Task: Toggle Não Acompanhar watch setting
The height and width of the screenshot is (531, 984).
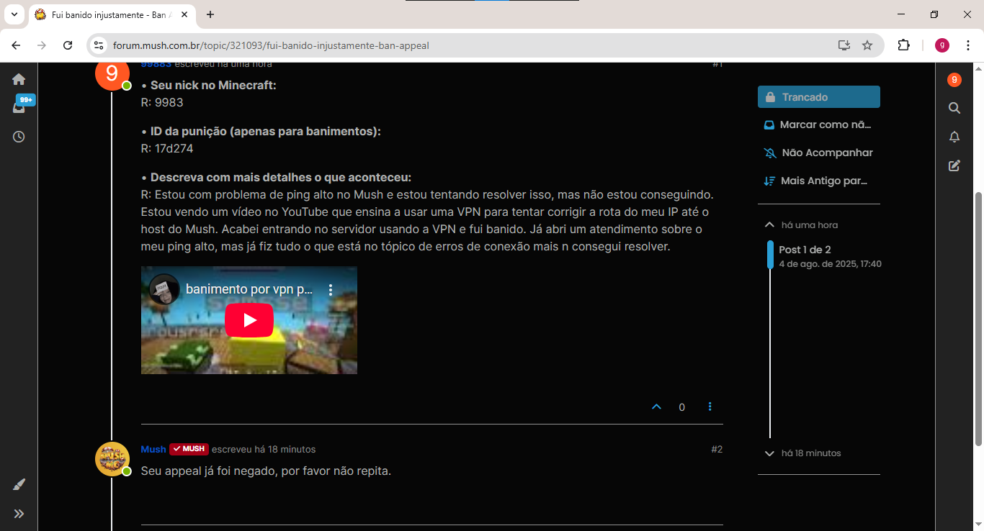Action: 819,153
